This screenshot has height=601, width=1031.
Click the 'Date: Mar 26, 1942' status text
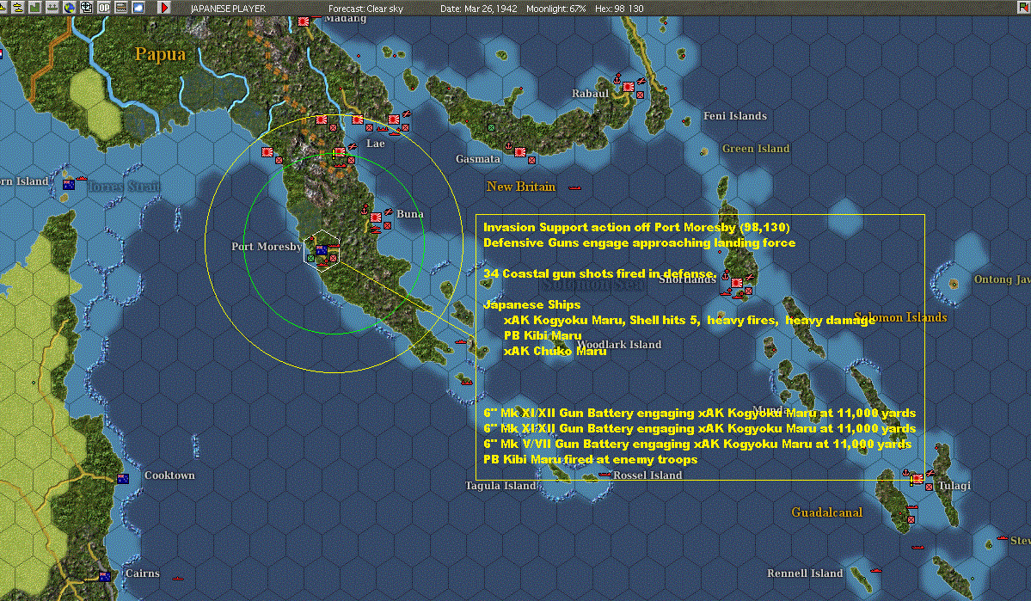(x=479, y=9)
